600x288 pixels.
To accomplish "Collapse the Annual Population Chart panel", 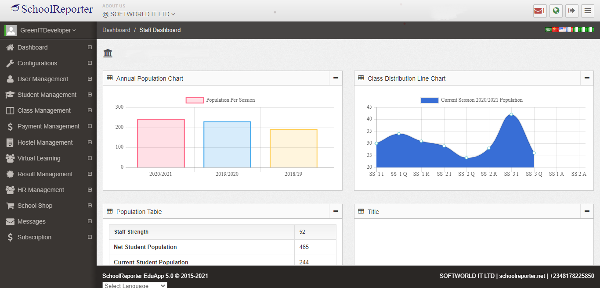I will click(x=336, y=78).
